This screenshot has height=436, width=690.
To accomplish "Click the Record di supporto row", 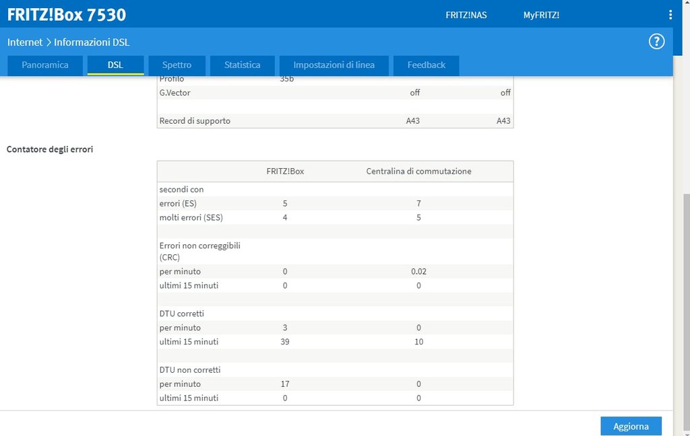I will click(195, 121).
